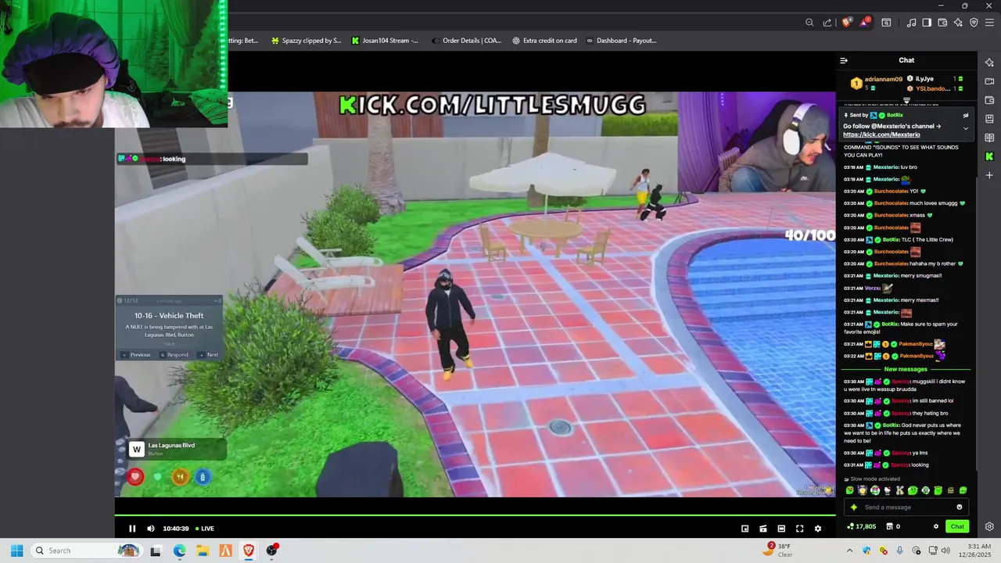Click share page icon in address bar
1001x563 pixels.
(x=827, y=23)
